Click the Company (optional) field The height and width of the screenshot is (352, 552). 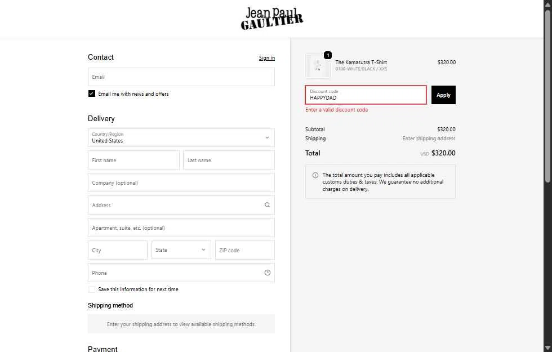pyautogui.click(x=181, y=182)
